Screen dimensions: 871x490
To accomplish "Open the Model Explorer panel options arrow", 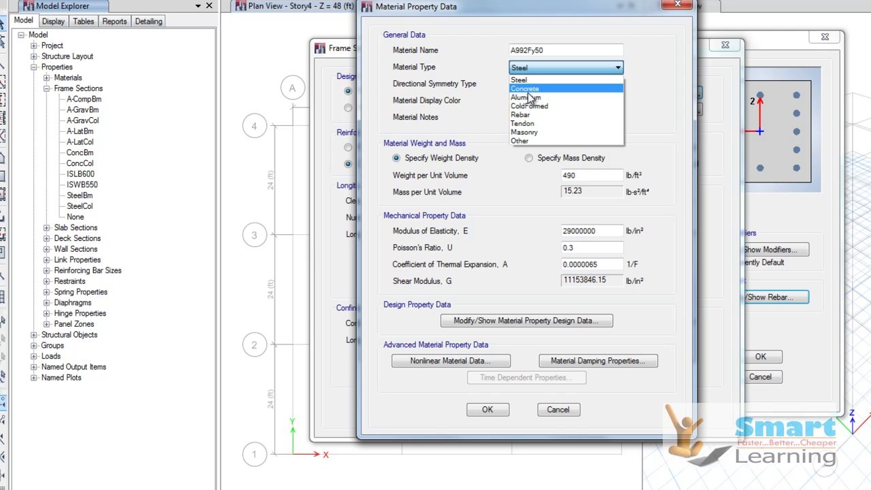I will click(x=198, y=6).
